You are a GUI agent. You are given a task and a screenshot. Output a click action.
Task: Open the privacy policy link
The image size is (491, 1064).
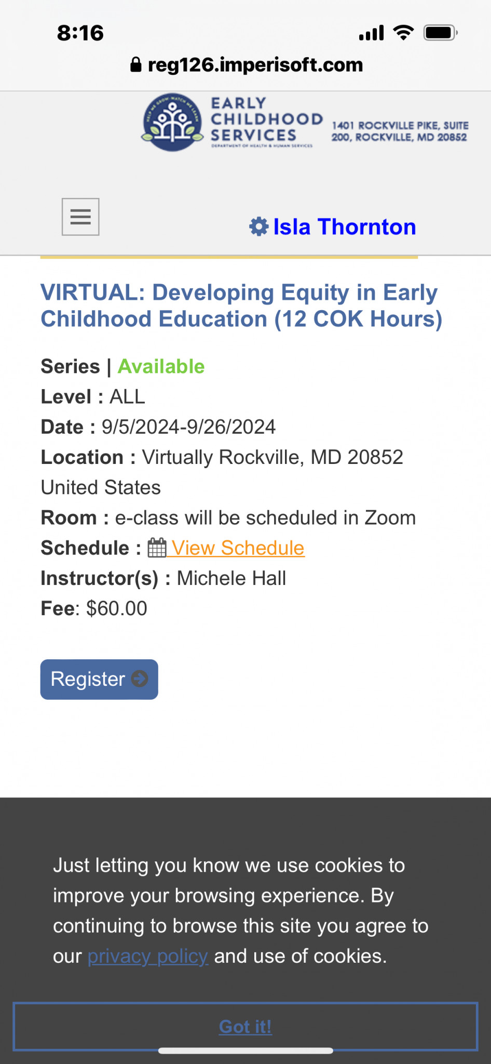click(x=148, y=956)
